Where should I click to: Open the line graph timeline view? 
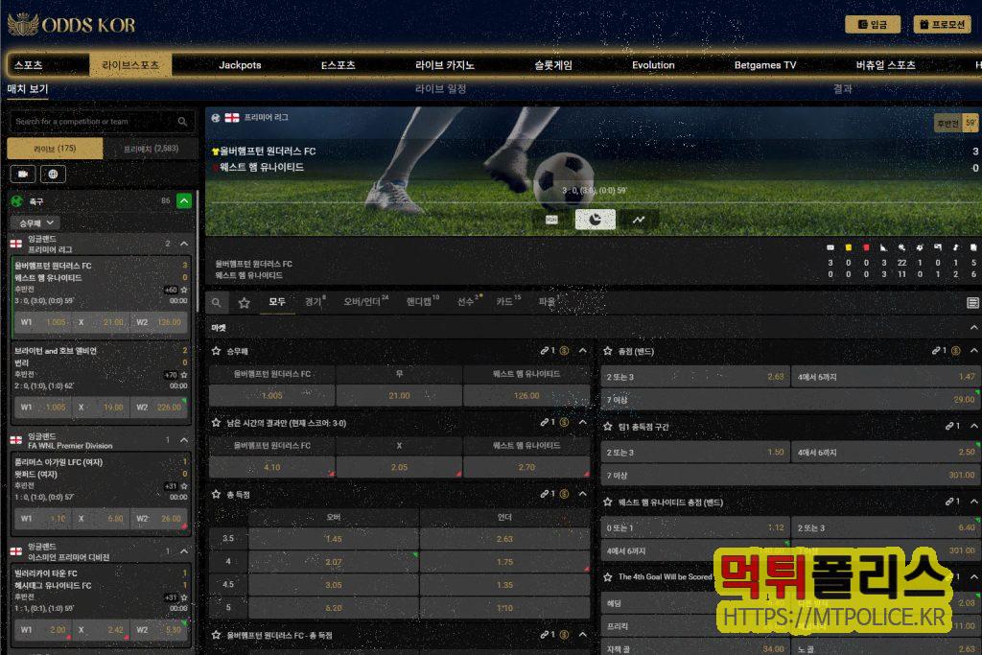[x=638, y=220]
